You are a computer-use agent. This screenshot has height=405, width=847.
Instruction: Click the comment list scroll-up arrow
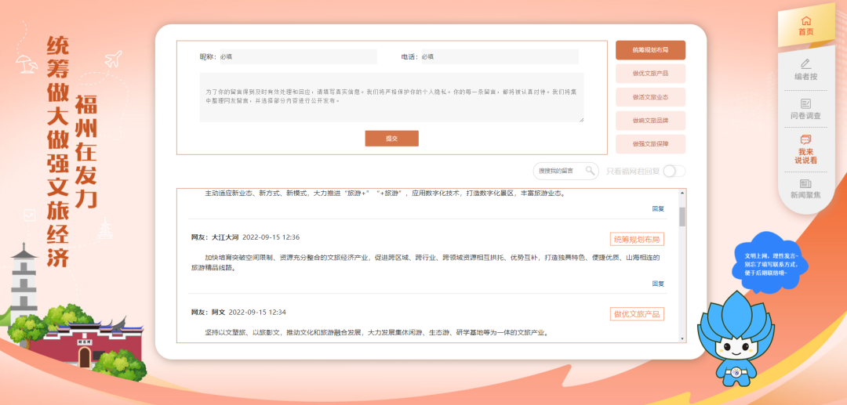(x=682, y=193)
